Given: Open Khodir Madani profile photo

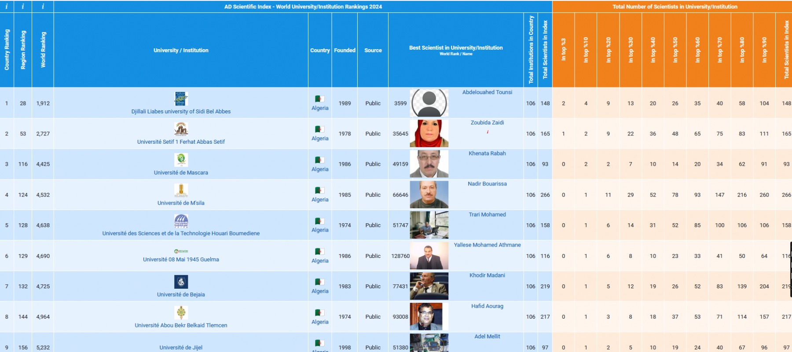Looking at the screenshot, I should pyautogui.click(x=429, y=286).
